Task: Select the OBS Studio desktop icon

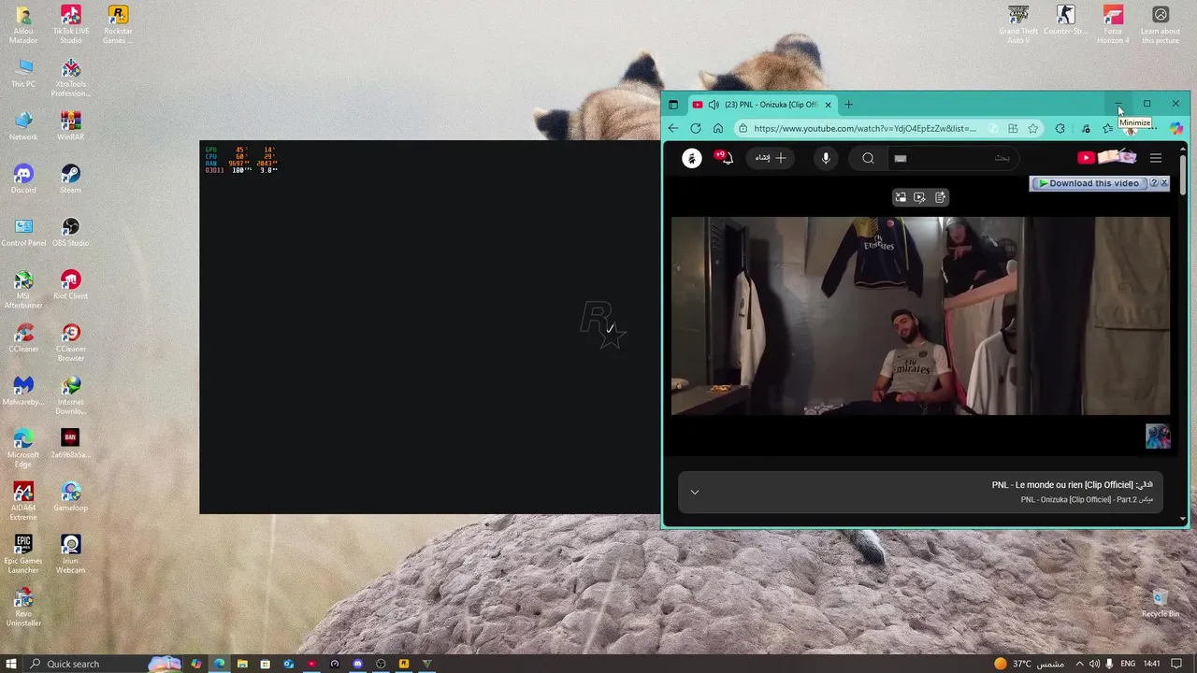Action: click(x=70, y=233)
